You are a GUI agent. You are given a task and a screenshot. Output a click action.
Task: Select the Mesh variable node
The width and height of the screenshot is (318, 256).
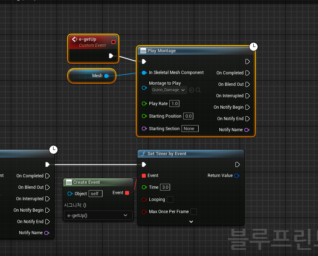point(92,76)
